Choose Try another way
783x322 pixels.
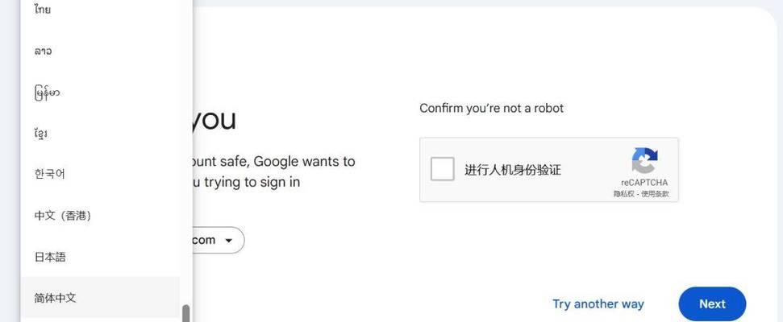click(598, 304)
